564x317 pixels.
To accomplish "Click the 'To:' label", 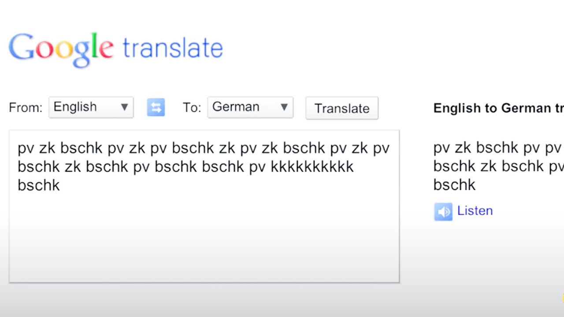I will tap(192, 108).
